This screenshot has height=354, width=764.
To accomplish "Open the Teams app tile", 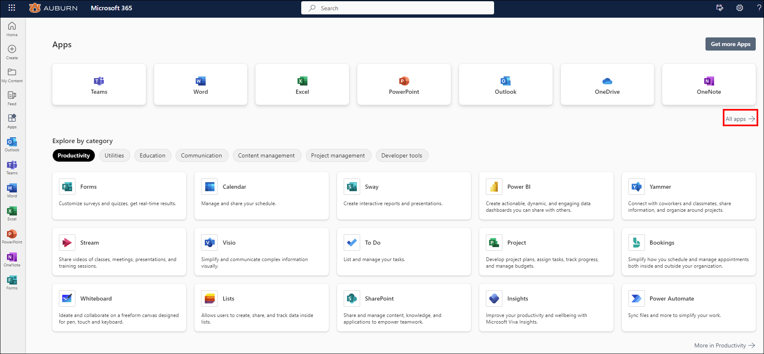I will [99, 84].
